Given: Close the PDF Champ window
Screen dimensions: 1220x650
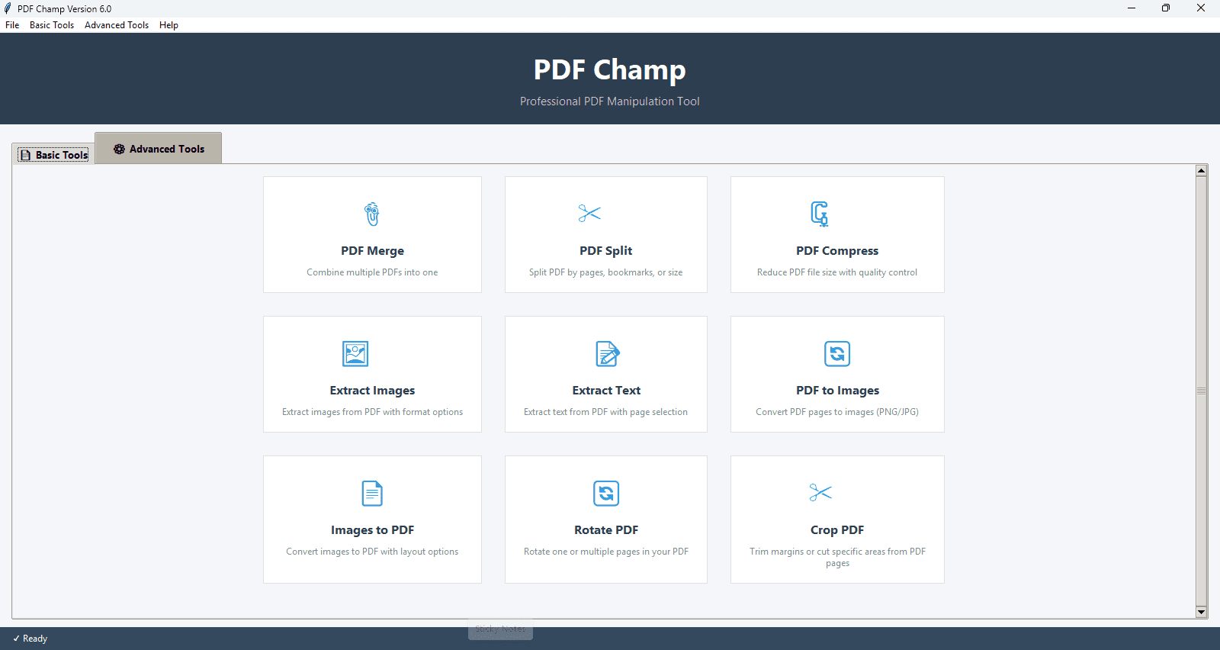Looking at the screenshot, I should point(1201,8).
